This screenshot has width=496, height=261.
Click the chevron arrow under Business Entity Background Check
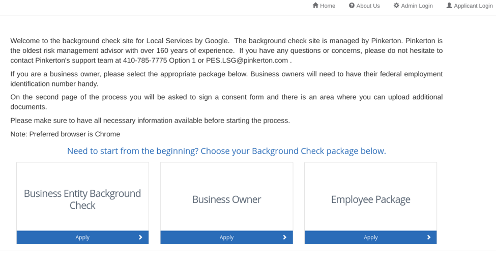[140, 237]
